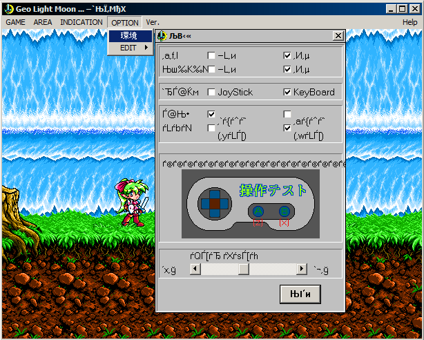Uncheck the right checkbox in the second row
Image resolution: width=424 pixels, height=340 pixels.
coord(287,69)
